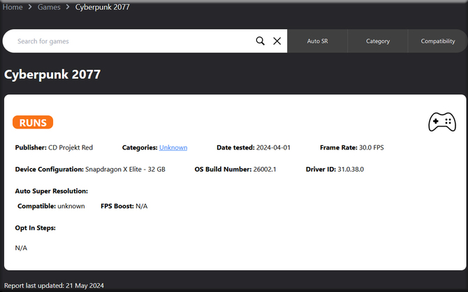Select the publisher text CD Projekt Red
468x292 pixels.
click(71, 147)
